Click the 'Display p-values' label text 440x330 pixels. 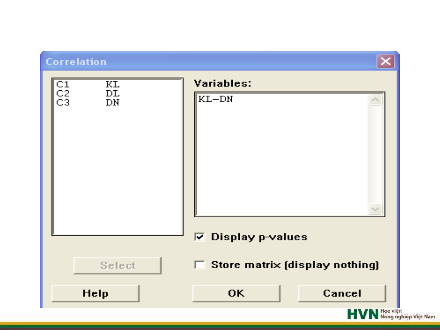(259, 237)
